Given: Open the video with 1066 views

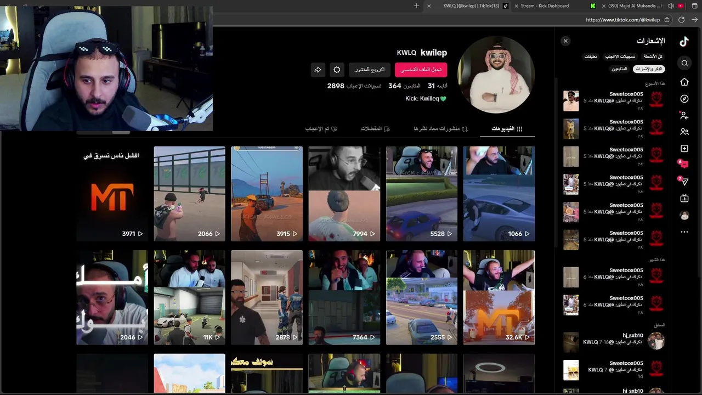Looking at the screenshot, I should coord(499,194).
